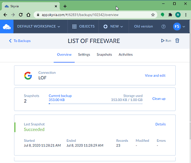Click the browser extensions puzzle icon
This screenshot has width=191, height=163.
coord(170,15)
